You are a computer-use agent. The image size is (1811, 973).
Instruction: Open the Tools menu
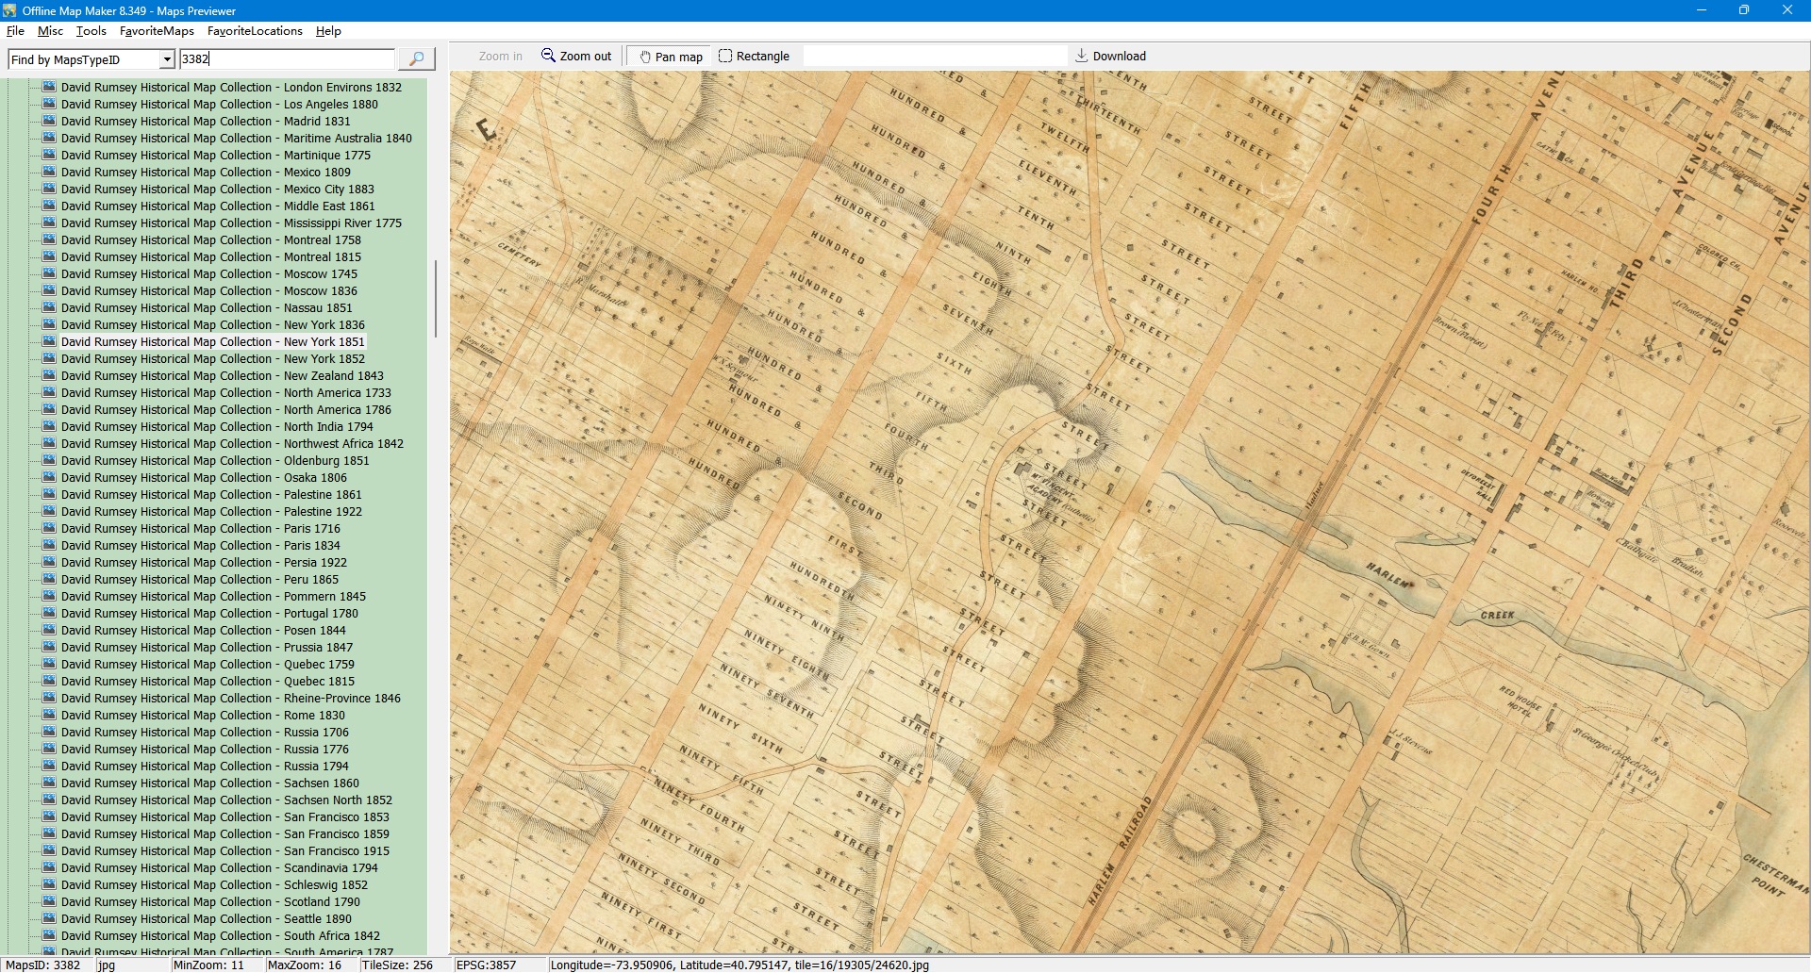click(x=91, y=31)
